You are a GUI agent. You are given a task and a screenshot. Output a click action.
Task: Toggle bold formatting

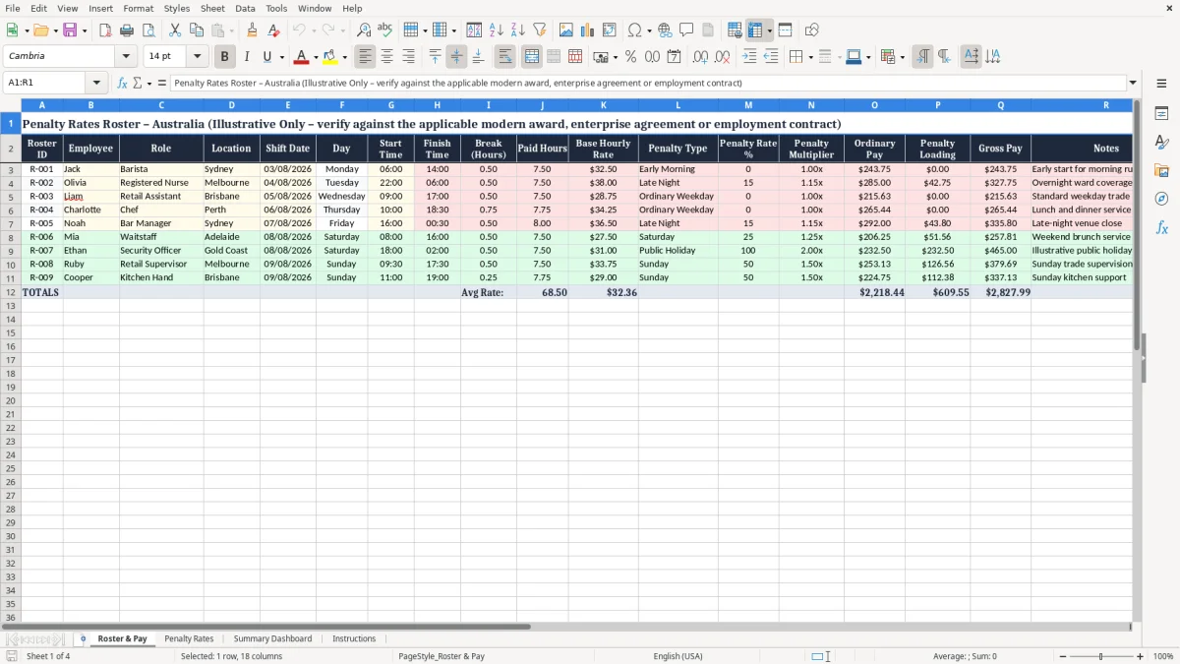(x=225, y=57)
